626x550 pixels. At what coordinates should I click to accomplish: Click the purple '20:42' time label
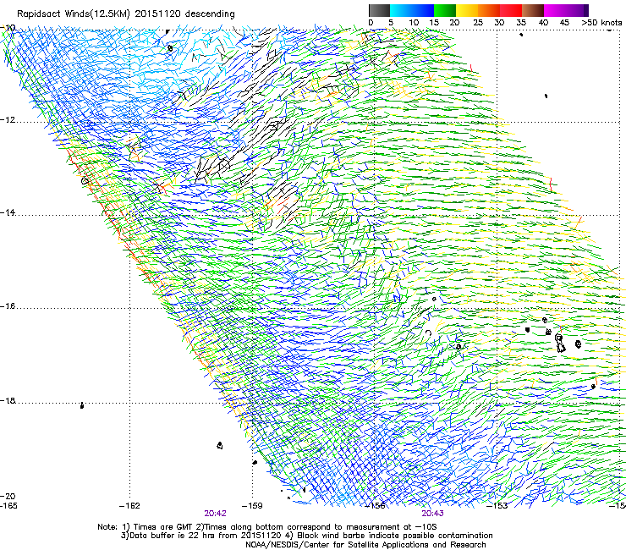tap(215, 514)
